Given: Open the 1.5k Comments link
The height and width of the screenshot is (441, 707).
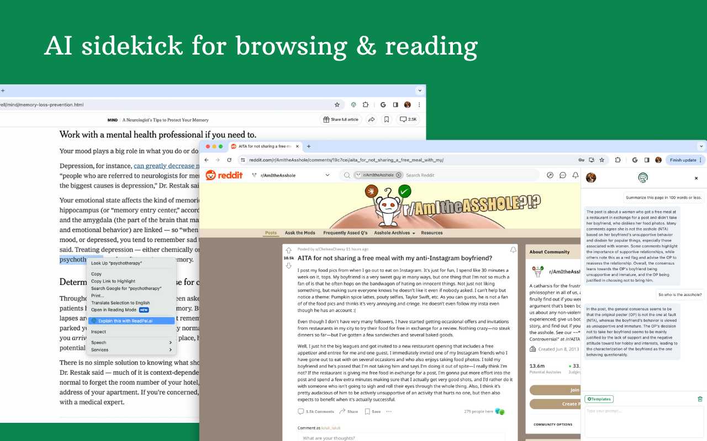Looking at the screenshot, I should click(316, 411).
